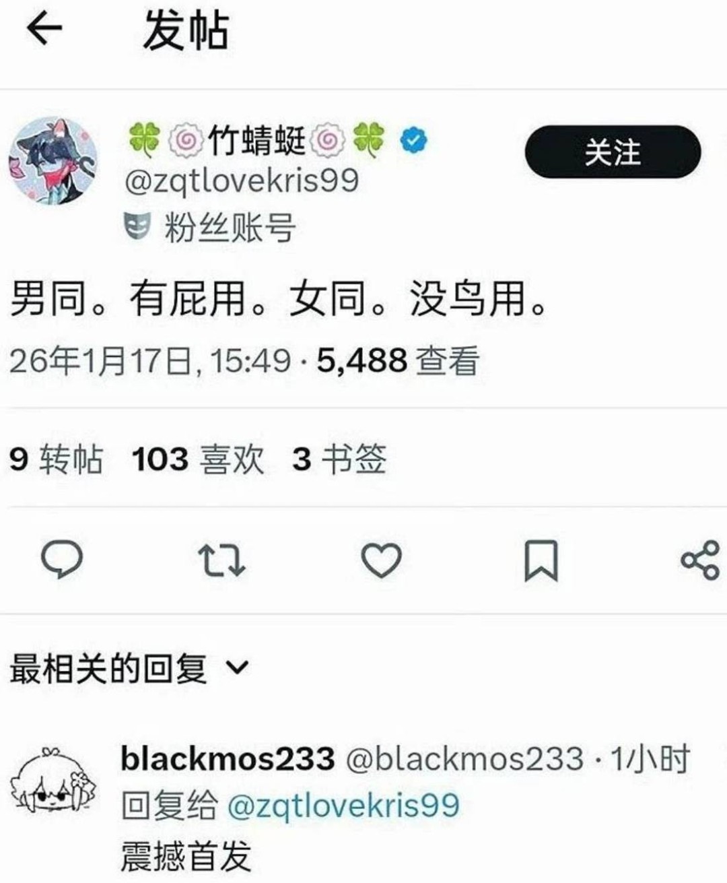Follow the account with 关注 button

click(x=613, y=152)
